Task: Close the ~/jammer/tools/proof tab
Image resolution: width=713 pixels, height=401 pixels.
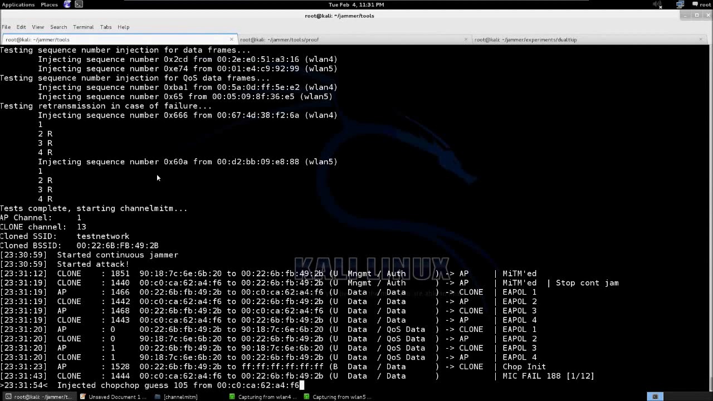Action: click(x=466, y=39)
